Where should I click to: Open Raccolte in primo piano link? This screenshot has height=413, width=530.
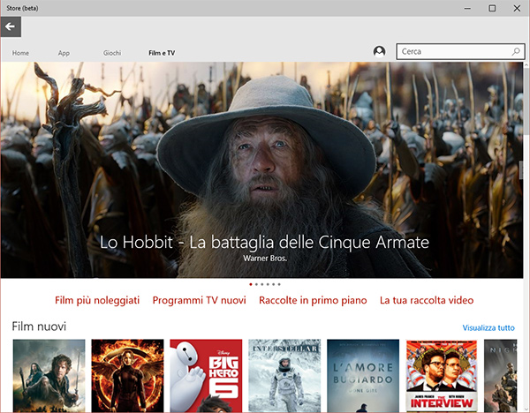313,300
